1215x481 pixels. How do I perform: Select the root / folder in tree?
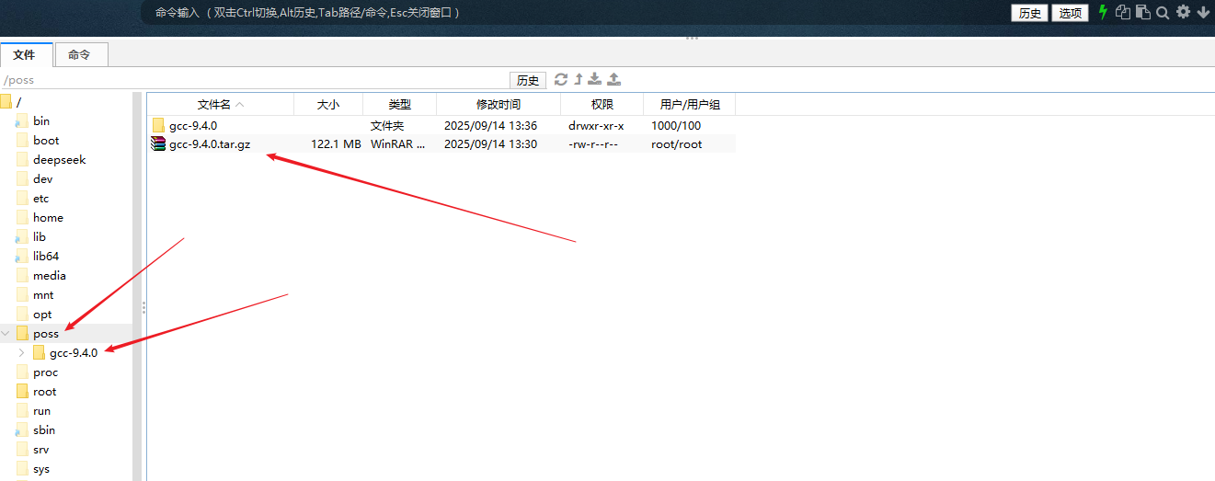click(x=17, y=101)
